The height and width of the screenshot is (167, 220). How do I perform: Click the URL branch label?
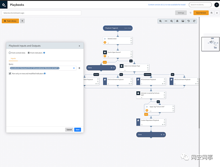click(x=173, y=74)
